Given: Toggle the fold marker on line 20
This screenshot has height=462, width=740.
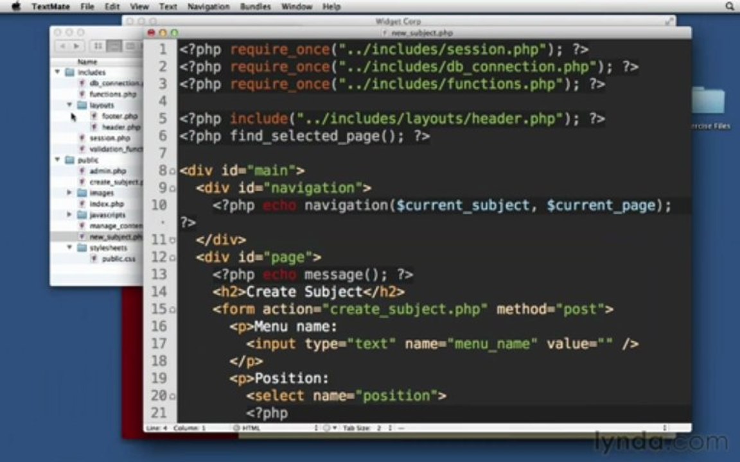Looking at the screenshot, I should (x=172, y=397).
